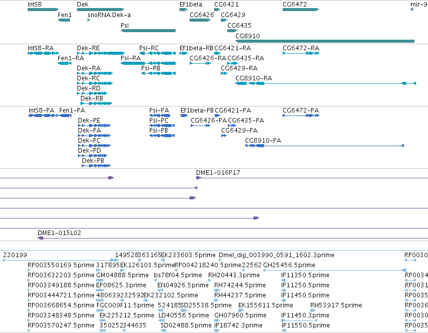Click the GH07960.5prime EST label
This screenshot has height=333, width=428.
pyautogui.click(x=240, y=315)
